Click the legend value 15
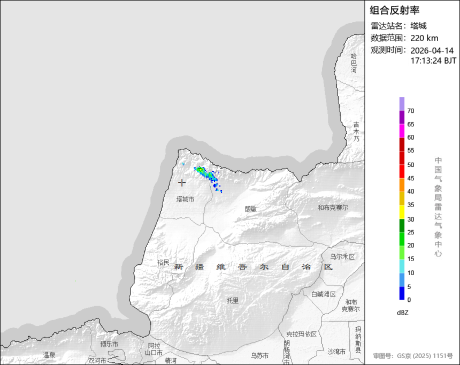The image size is (460, 365). point(411,259)
